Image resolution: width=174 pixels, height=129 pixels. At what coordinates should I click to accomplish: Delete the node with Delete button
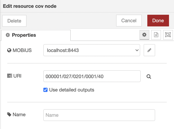tap(14, 21)
